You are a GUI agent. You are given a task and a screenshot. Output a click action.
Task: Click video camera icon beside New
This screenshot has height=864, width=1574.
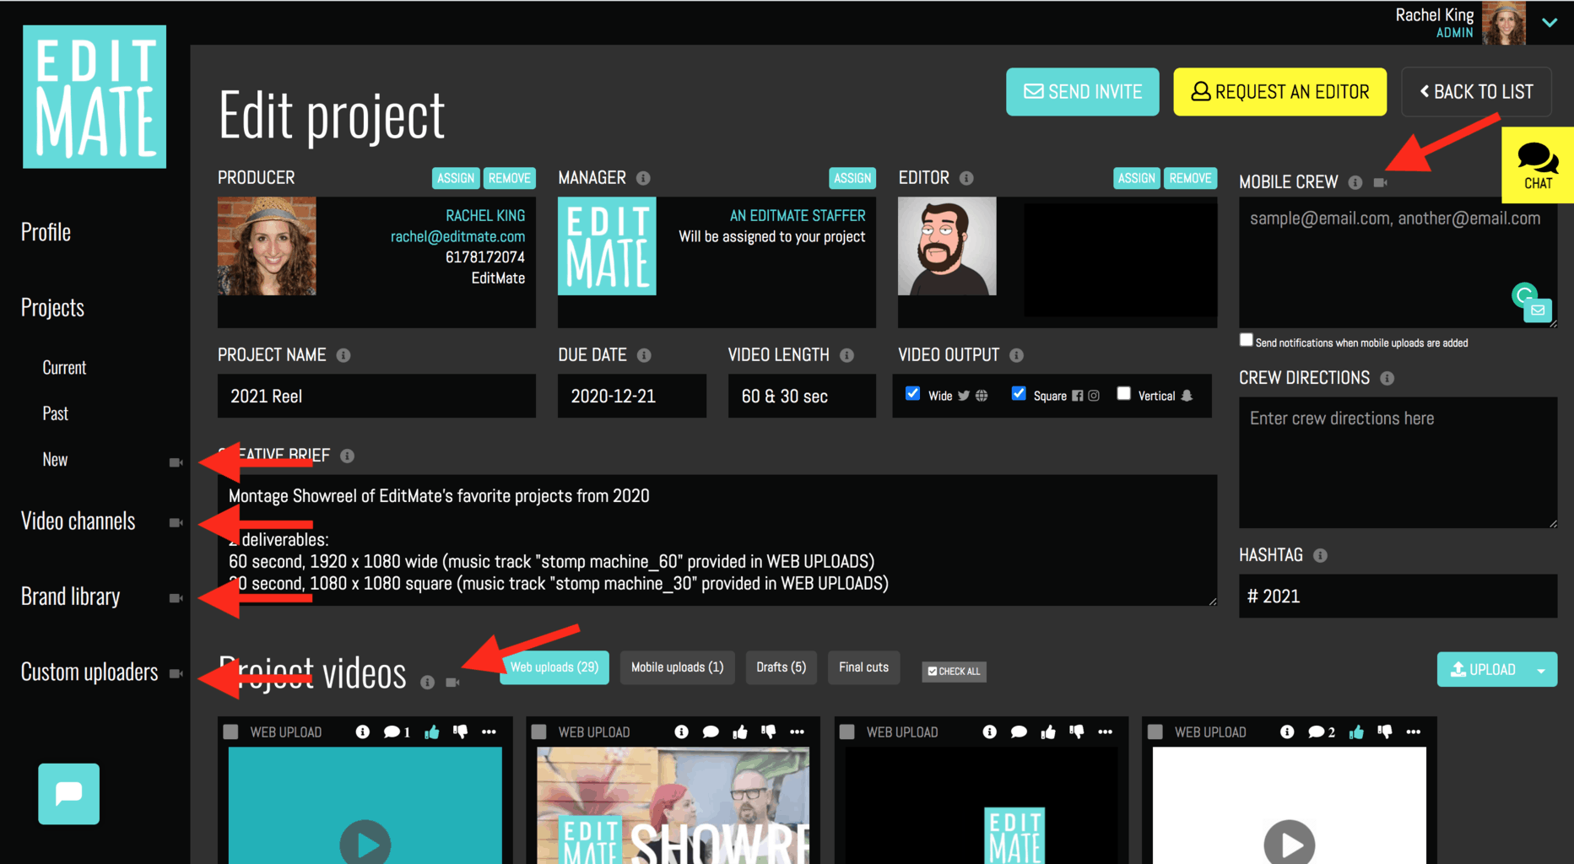(x=176, y=462)
